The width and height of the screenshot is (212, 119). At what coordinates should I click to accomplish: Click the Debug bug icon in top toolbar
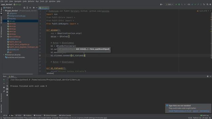pos(179,4)
